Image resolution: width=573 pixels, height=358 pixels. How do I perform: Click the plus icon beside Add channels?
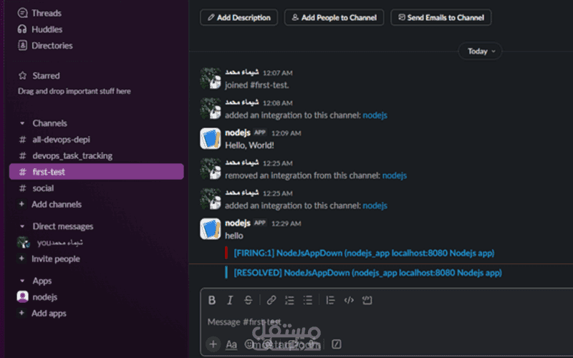21,204
